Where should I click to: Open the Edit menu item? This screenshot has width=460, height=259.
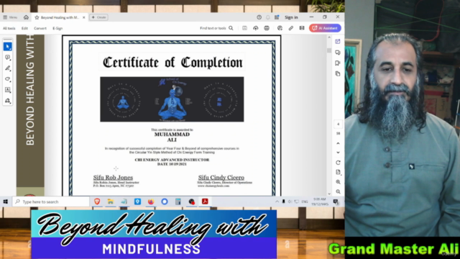[x=24, y=28]
